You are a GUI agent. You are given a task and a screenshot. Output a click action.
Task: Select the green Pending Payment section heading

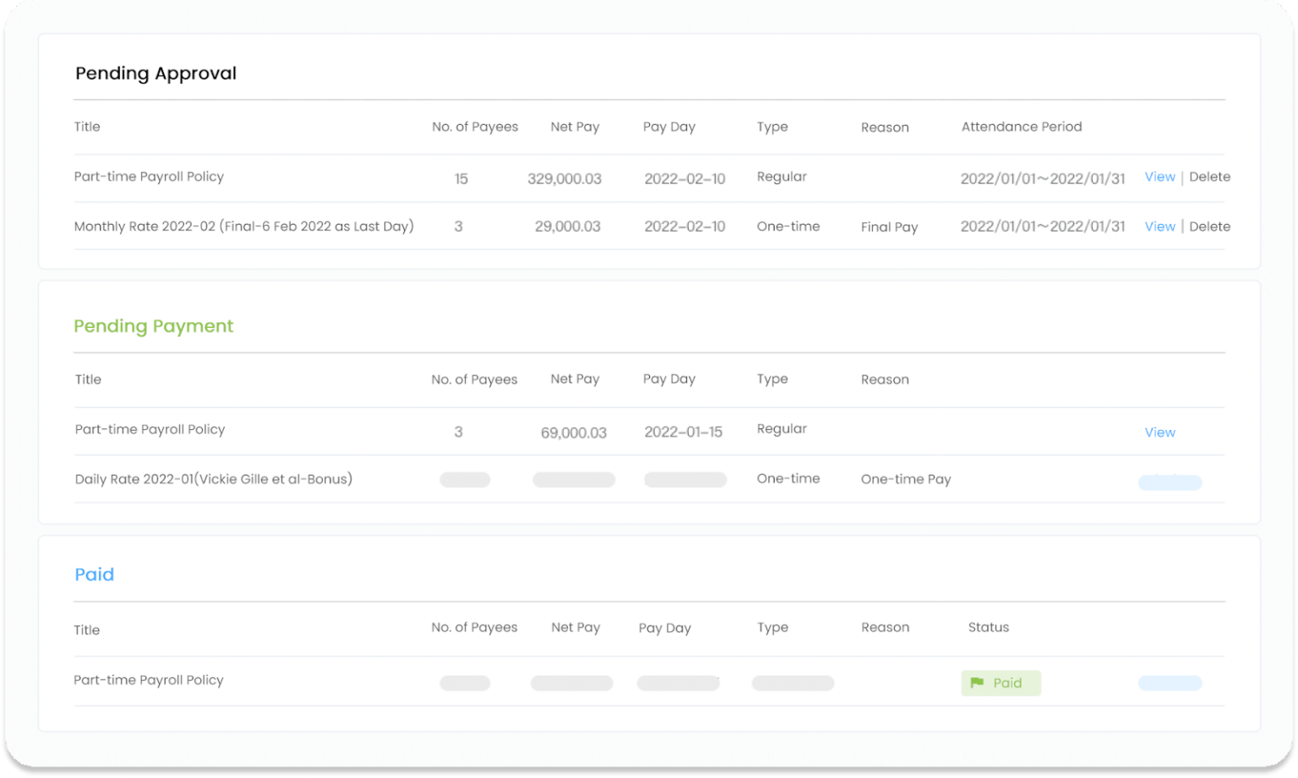click(153, 326)
